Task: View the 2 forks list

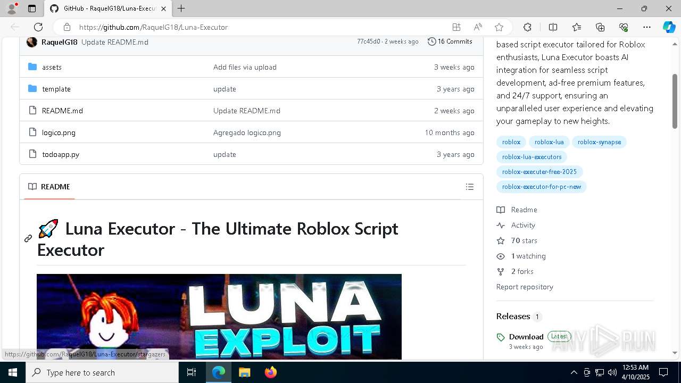Action: coord(515,271)
